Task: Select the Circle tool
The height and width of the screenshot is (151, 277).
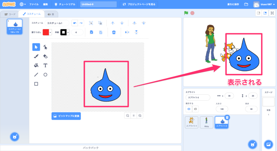Action: pos(45,74)
